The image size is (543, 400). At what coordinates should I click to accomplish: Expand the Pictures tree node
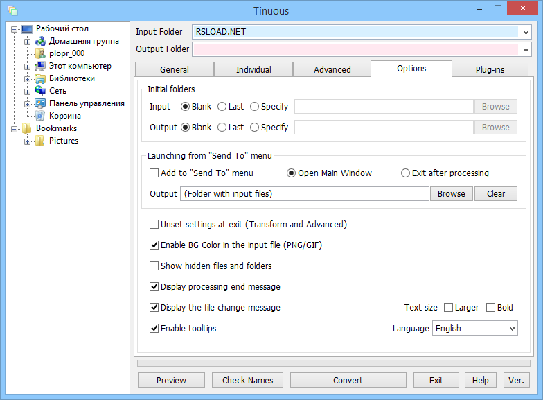click(x=28, y=141)
